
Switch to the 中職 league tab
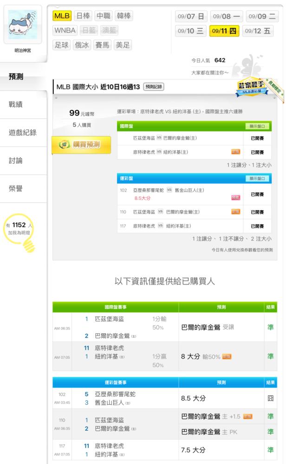pyautogui.click(x=104, y=16)
